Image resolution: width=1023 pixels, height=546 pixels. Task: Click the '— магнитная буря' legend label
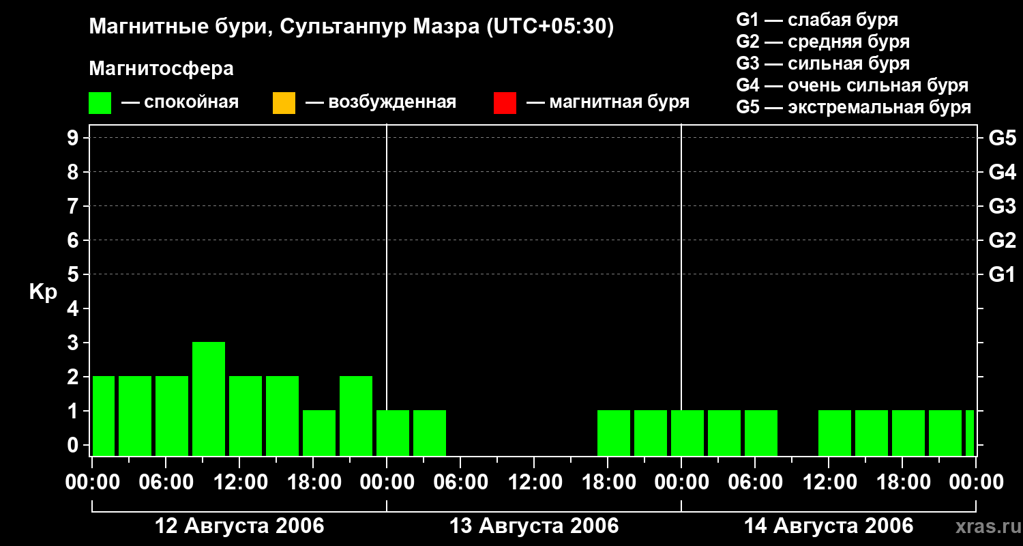tap(608, 103)
